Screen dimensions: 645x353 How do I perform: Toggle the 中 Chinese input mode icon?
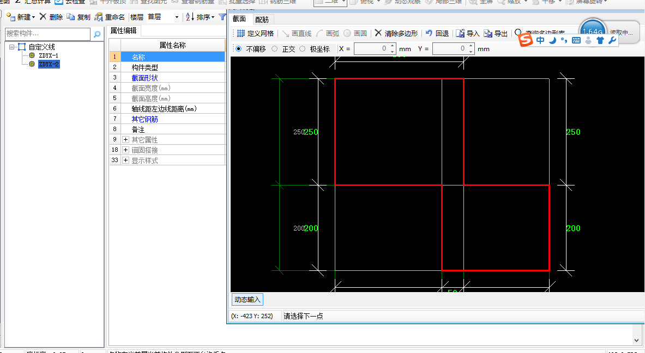540,40
